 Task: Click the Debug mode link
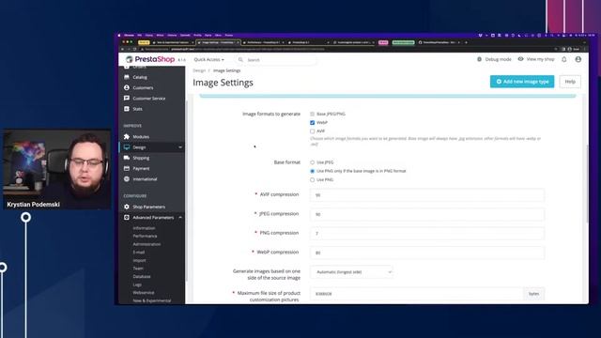click(x=498, y=59)
